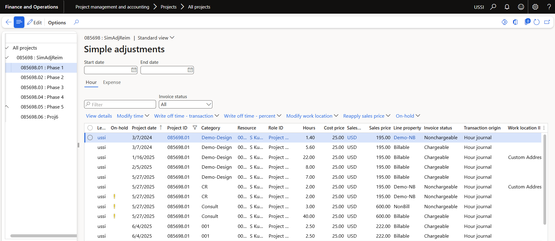Click the grid Filter input field

120,105
